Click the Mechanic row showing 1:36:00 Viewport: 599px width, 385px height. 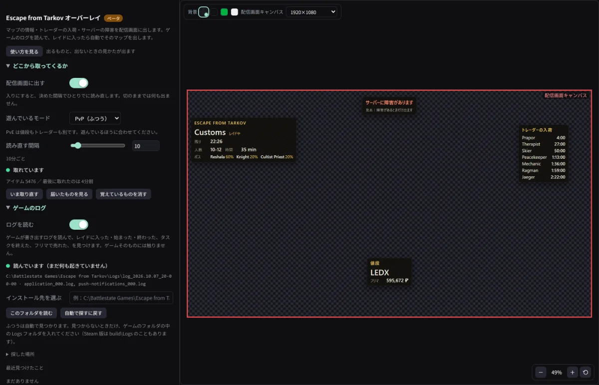pos(544,164)
